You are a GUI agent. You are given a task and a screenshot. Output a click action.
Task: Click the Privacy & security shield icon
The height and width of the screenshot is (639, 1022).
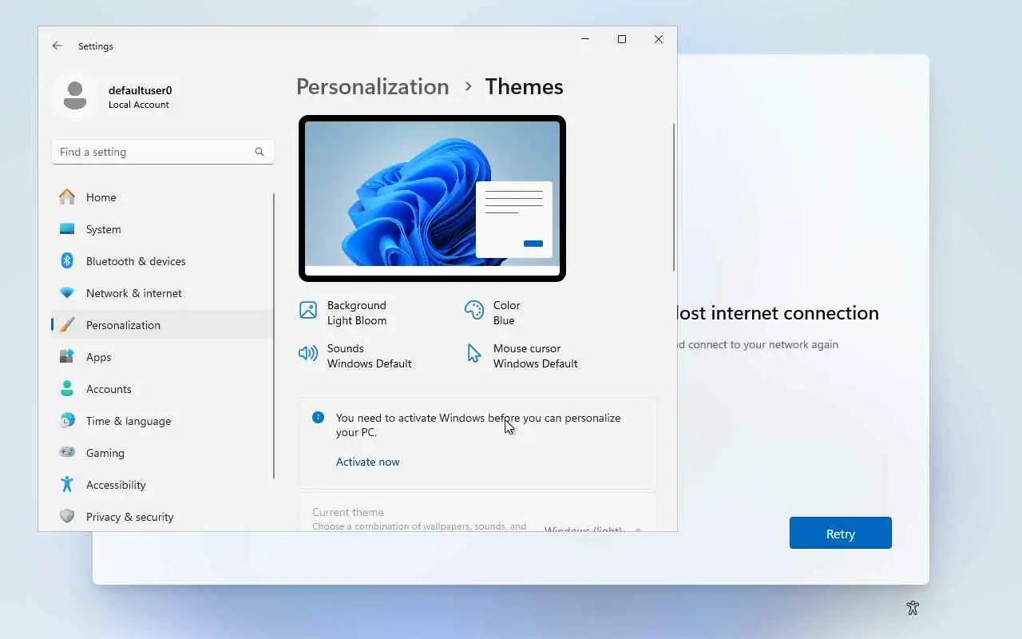tap(67, 517)
